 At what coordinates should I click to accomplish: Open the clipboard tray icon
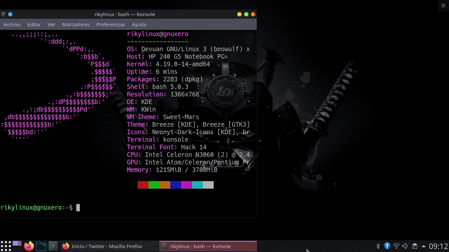point(415,246)
